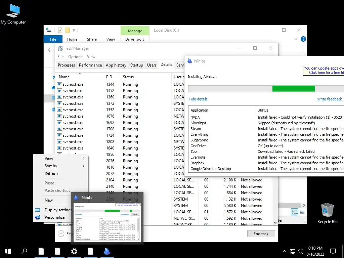Sort by the Name column header
Viewport: 344px width, 258px height.
point(79,77)
